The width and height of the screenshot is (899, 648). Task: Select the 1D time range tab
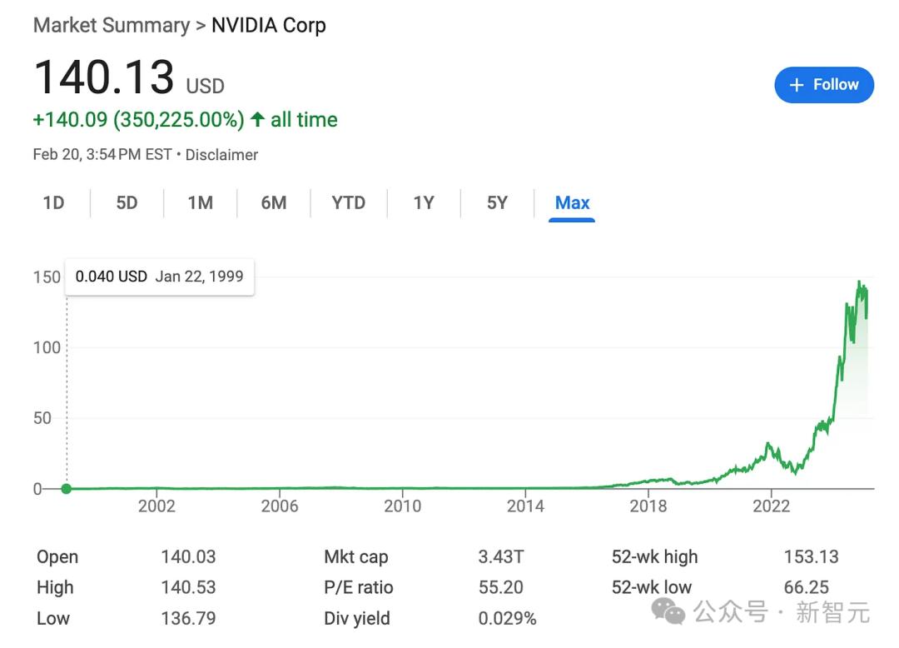point(53,202)
